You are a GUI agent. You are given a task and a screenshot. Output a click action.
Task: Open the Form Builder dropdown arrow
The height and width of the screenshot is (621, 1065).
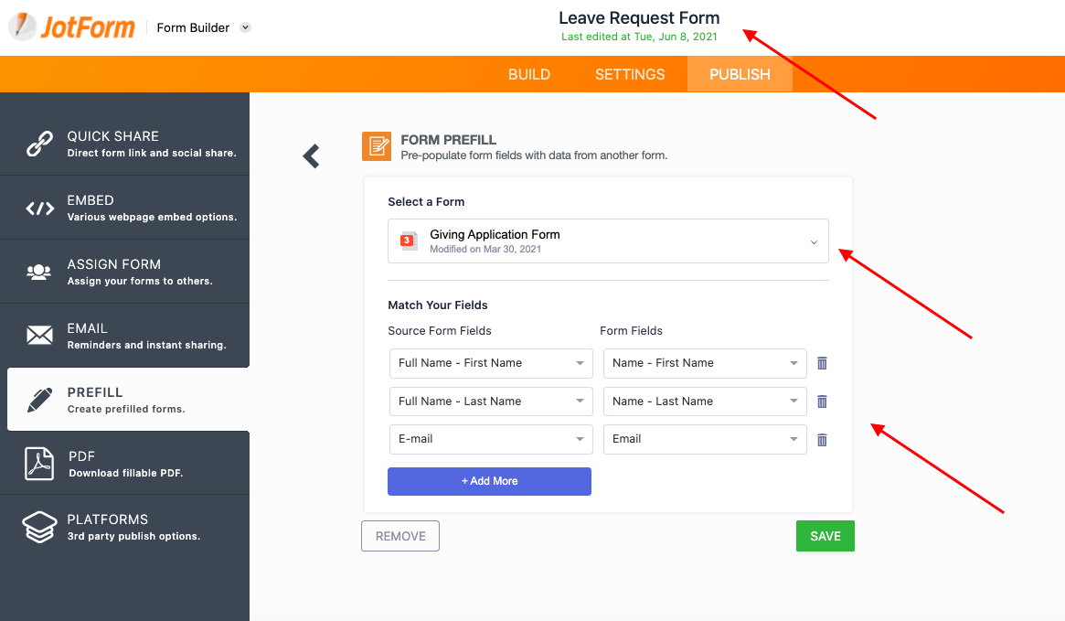(x=245, y=27)
